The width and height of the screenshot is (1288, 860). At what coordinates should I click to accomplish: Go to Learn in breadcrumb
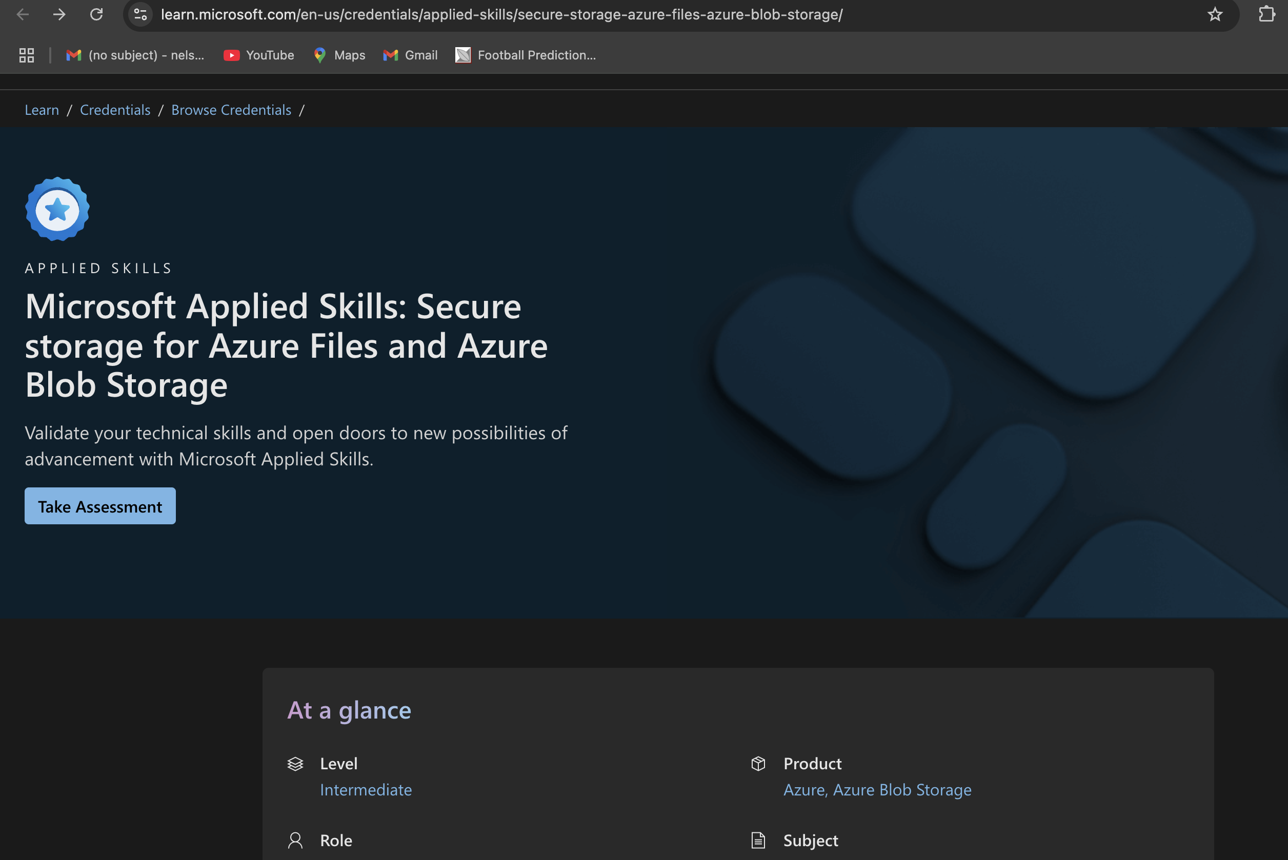(x=42, y=110)
